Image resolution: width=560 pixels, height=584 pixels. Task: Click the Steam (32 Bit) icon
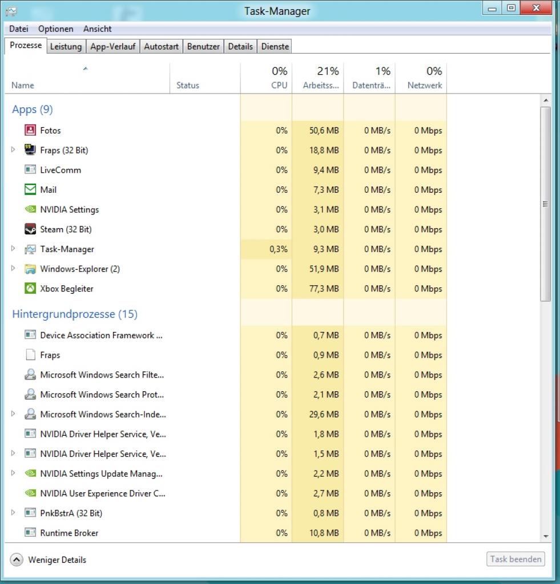[30, 229]
